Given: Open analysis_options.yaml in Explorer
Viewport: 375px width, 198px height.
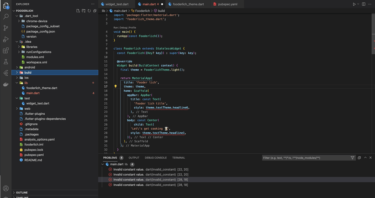Looking at the screenshot, I should tap(40, 139).
